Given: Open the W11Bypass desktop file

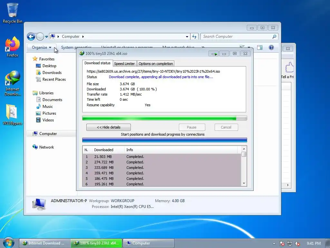Looking at the screenshot, I should (13, 115).
